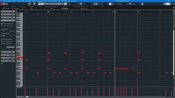The width and height of the screenshot is (175, 98).
Task: Click the Solo Editor icon
Action: tap(1, 4)
